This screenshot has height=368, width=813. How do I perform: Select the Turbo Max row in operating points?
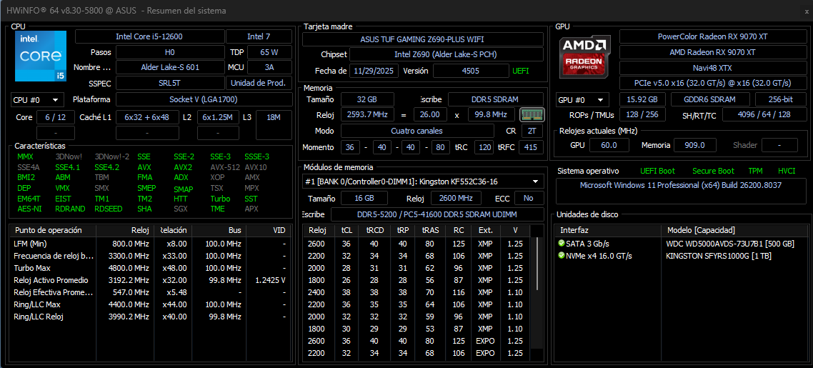(149, 268)
